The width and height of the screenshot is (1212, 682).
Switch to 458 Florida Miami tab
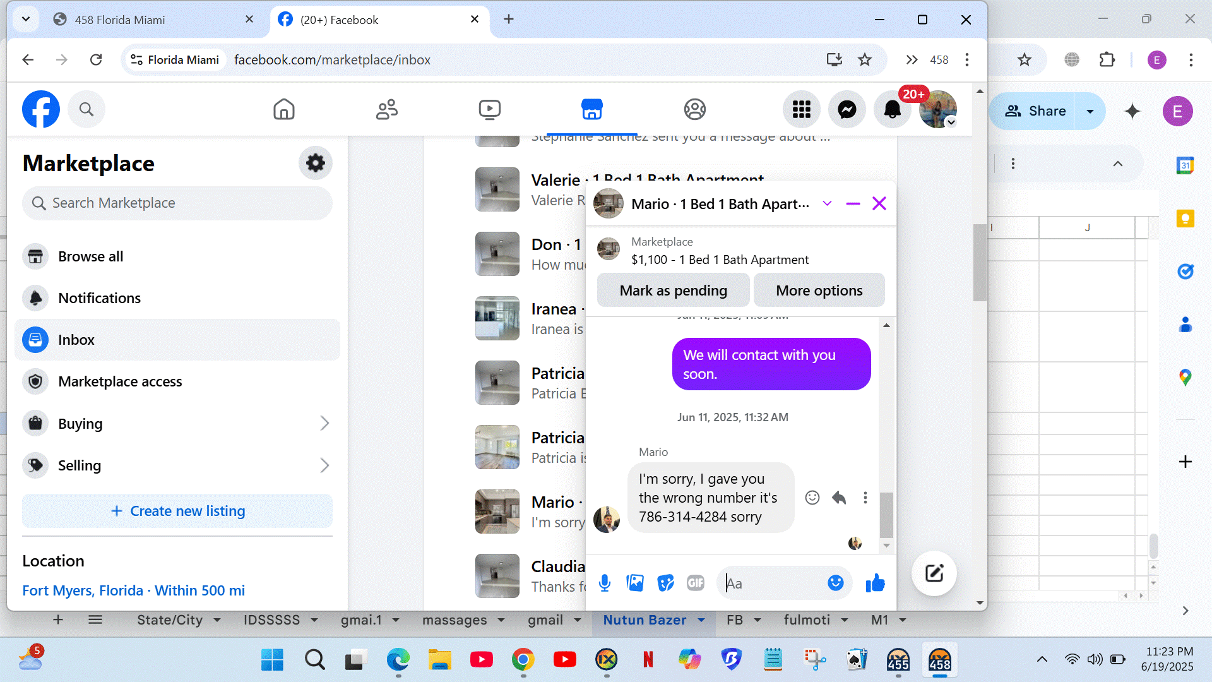pos(120,20)
